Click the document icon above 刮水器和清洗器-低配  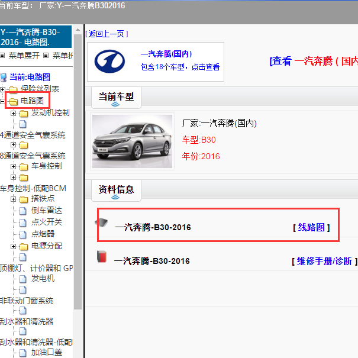click(x=23, y=331)
